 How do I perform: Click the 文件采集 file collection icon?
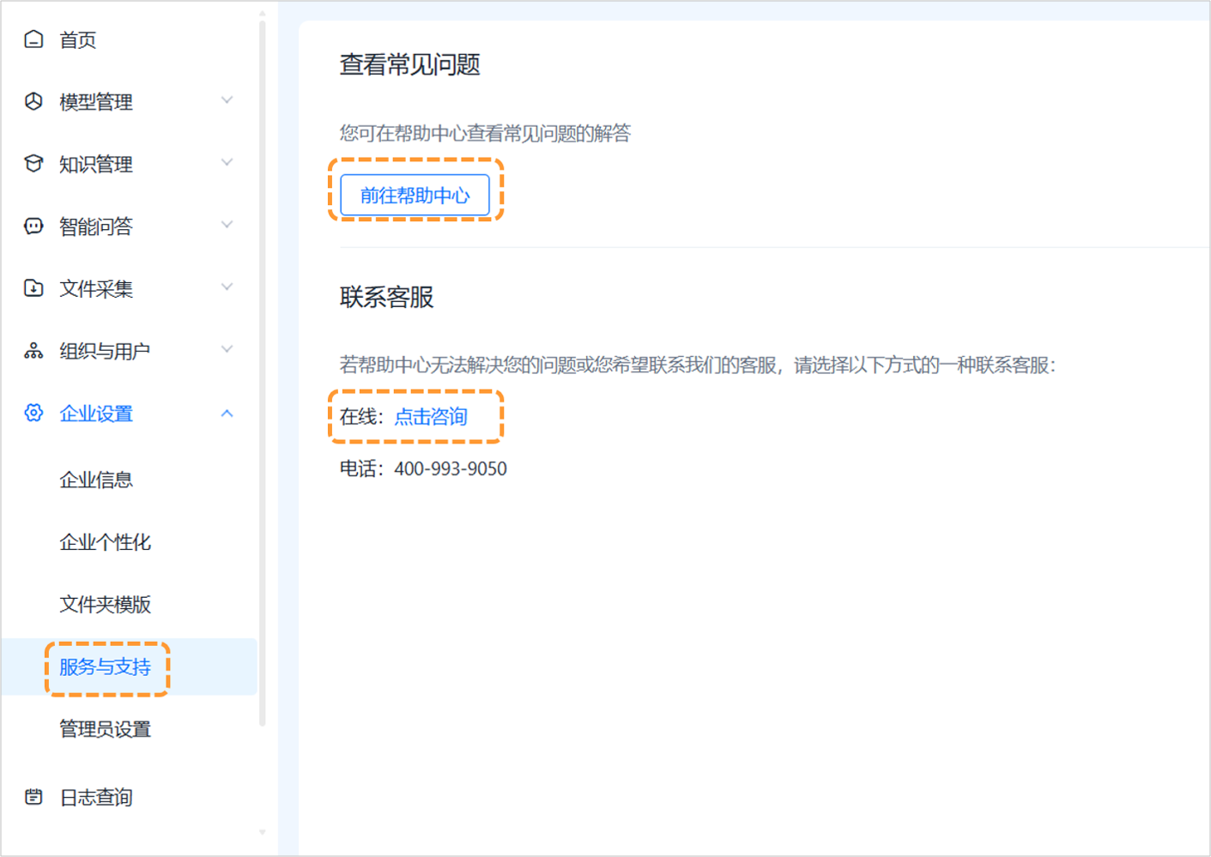33,288
